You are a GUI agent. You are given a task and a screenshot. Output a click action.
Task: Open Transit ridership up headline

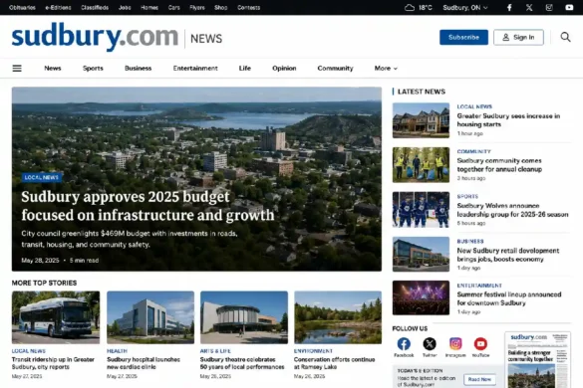(53, 363)
